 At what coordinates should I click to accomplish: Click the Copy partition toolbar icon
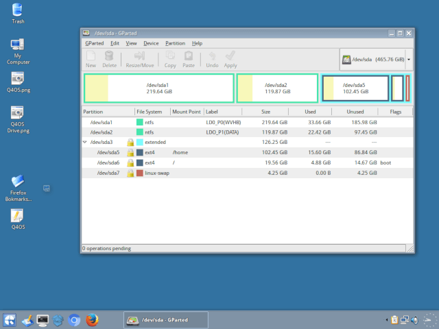coord(170,59)
